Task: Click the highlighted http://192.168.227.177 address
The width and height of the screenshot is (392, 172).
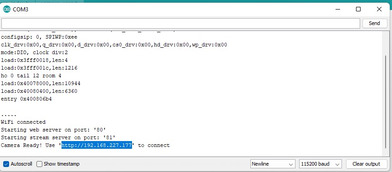Action: coord(97,145)
